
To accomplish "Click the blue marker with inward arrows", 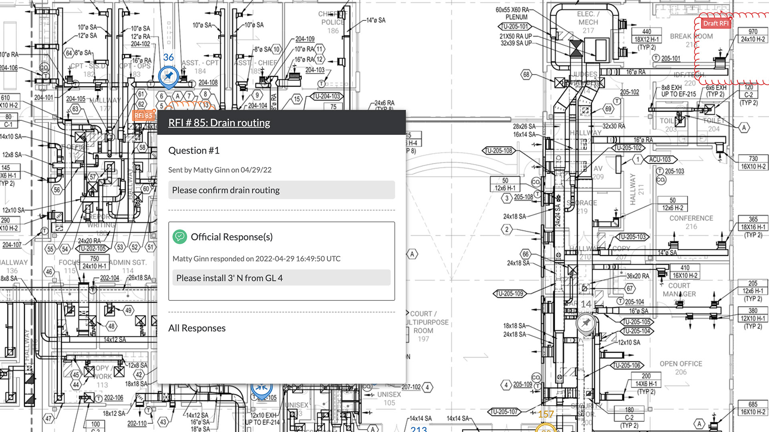I will 262,387.
